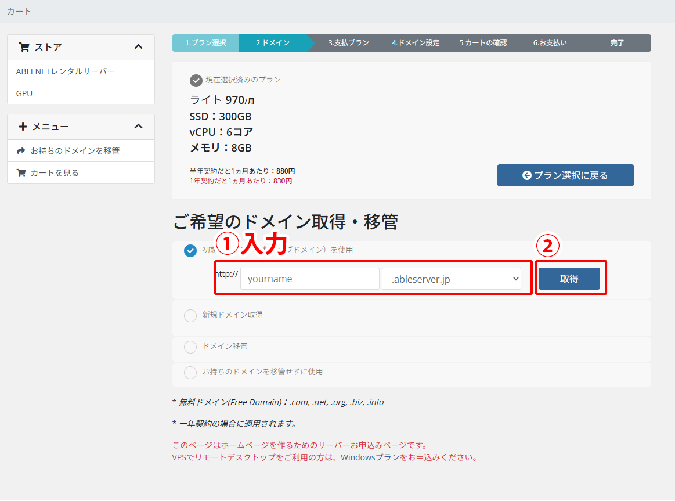Go to the 1.プラン選択 step

coord(205,43)
